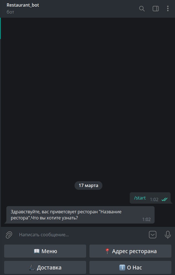
Task: Open the three-dot more options menu
Action: [168, 8]
